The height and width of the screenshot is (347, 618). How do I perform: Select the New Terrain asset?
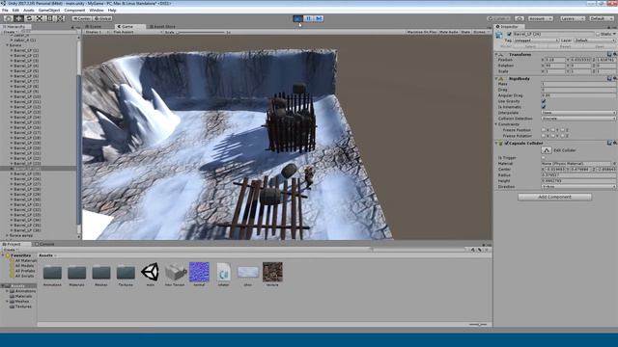click(x=175, y=272)
